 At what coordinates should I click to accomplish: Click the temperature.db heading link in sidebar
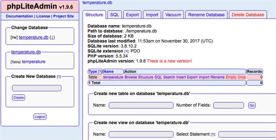[x=26, y=52]
